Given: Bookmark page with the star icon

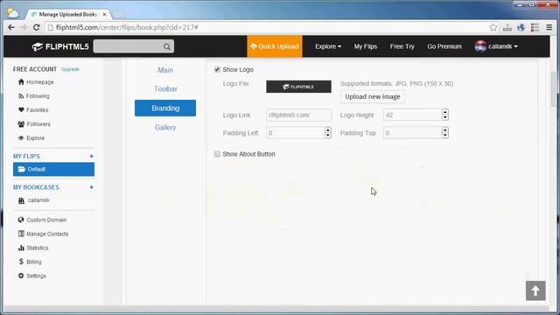Looking at the screenshot, I should tap(493, 27).
